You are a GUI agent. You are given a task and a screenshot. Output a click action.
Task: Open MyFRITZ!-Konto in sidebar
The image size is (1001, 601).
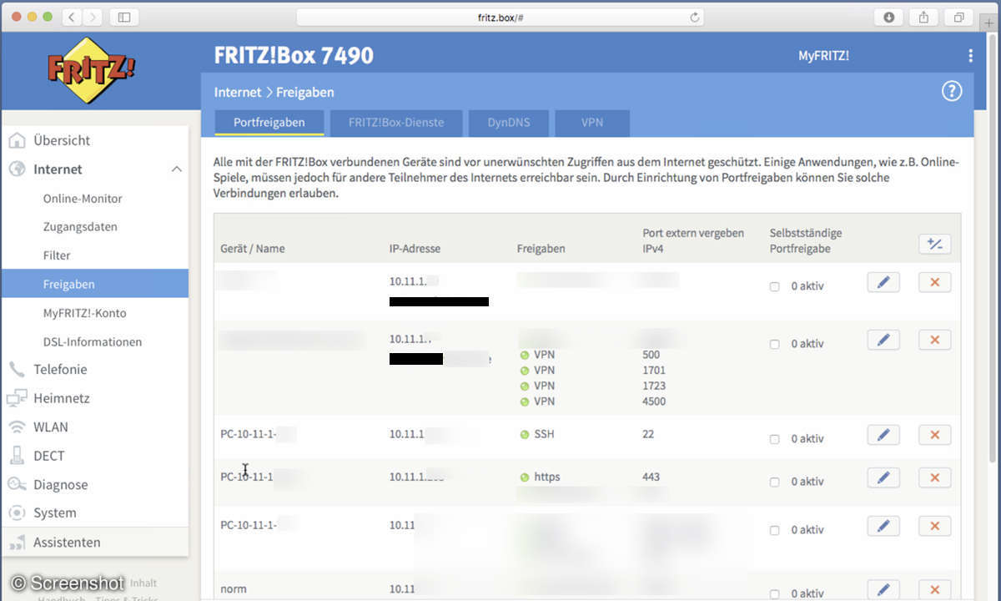point(84,313)
